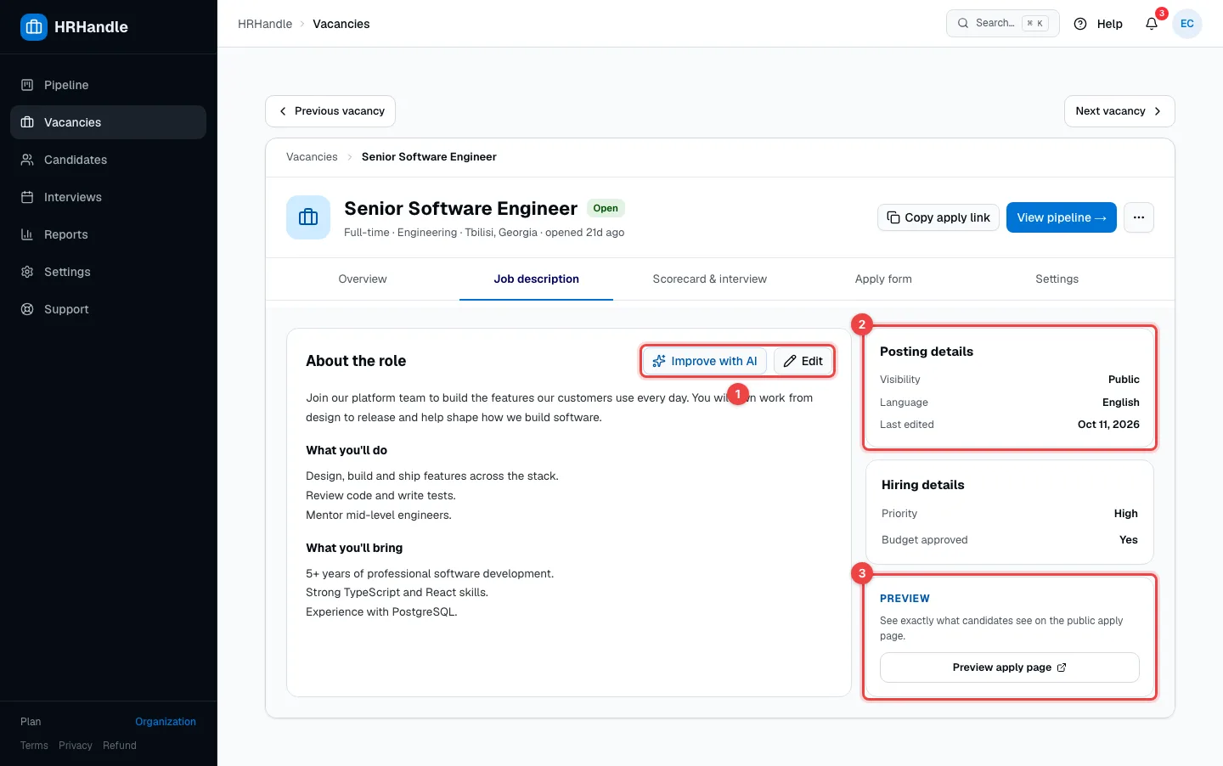
Task: Open Interviews in the sidebar
Action: click(x=108, y=197)
